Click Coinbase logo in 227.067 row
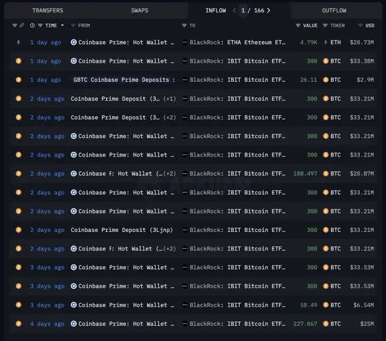Viewport: 386px width, 341px height. (74, 324)
